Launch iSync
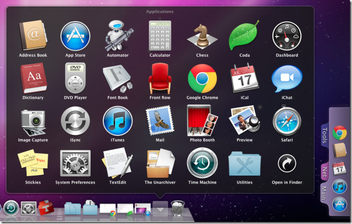The width and height of the screenshot is (352, 224). (x=75, y=121)
